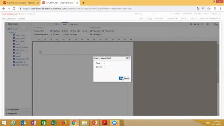Open the Dashboards dropdown menu
The image size is (224, 126).
(172, 19)
